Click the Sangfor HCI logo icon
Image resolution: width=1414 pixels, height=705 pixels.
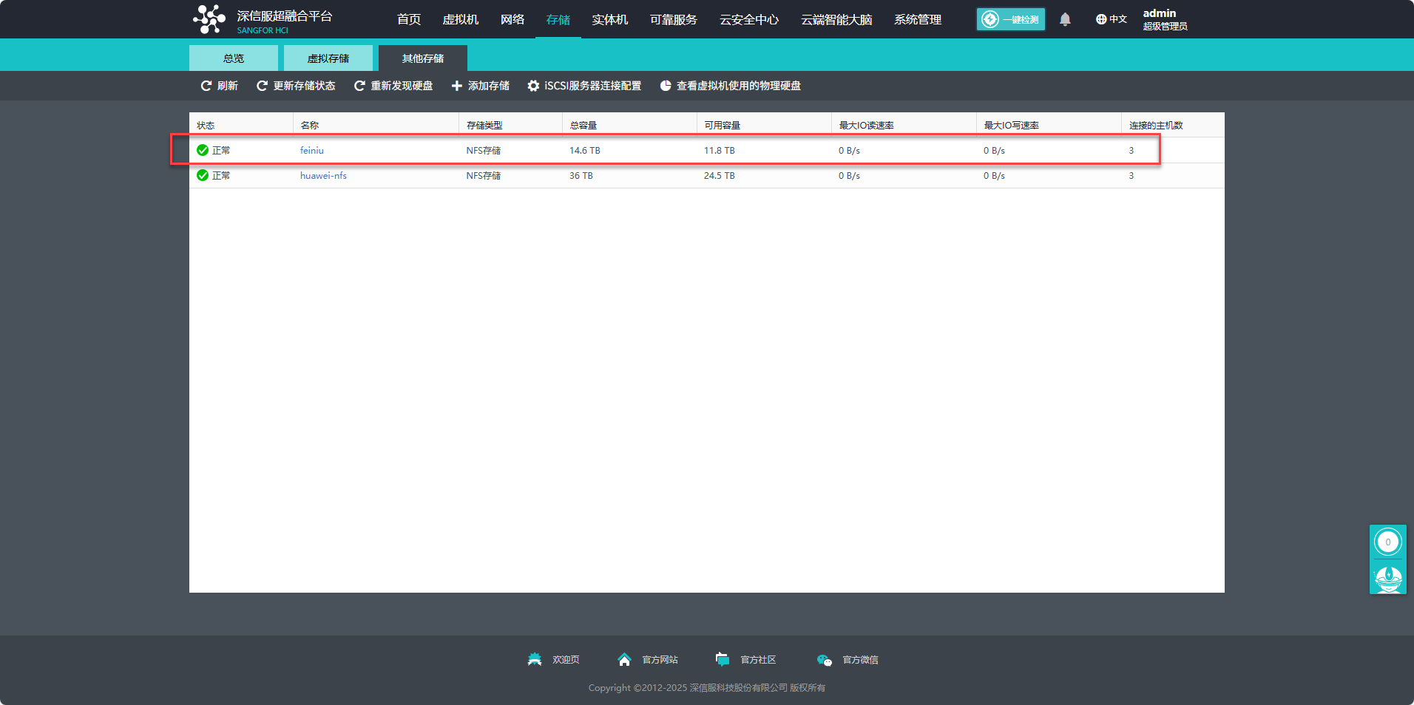[209, 19]
